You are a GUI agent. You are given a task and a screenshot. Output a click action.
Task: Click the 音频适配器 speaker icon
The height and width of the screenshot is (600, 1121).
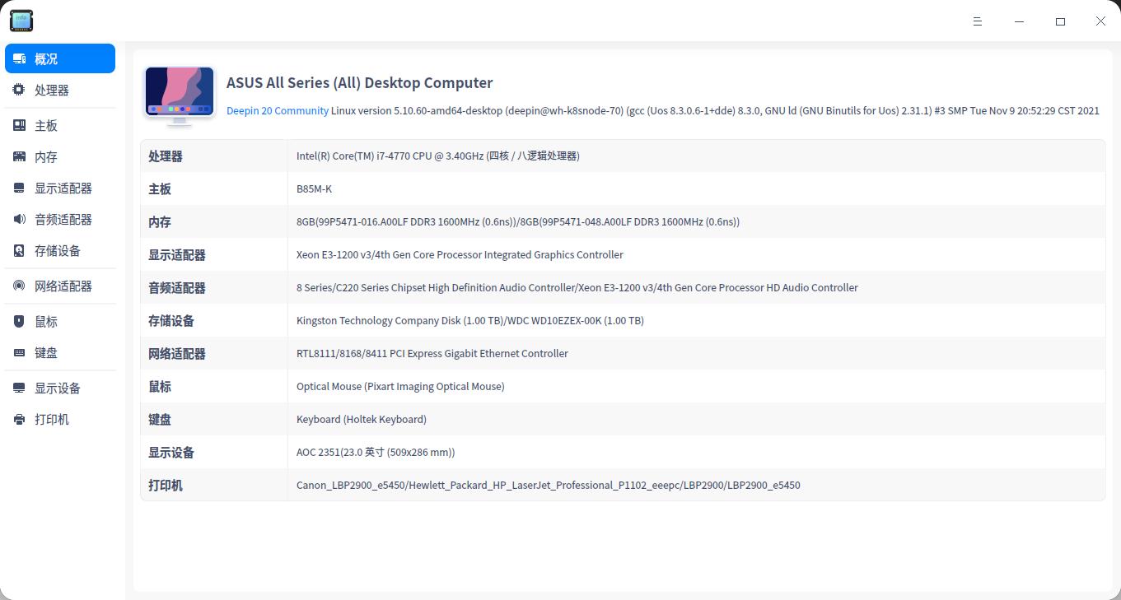19,219
